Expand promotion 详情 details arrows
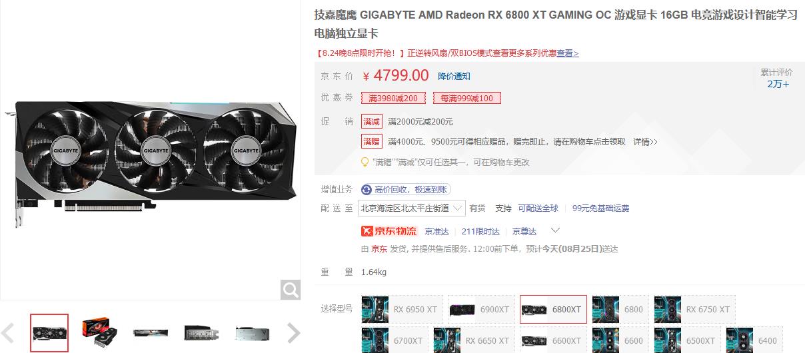The image size is (805, 353). [x=645, y=142]
